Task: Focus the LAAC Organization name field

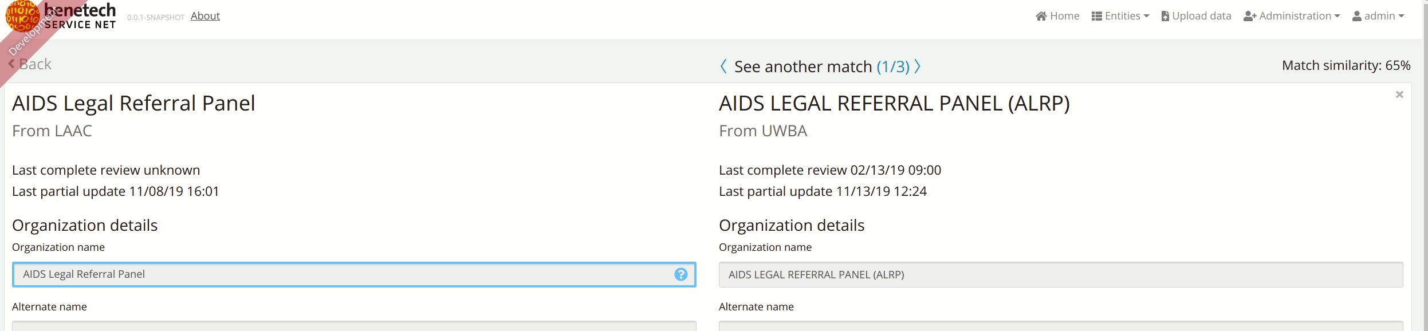Action: (354, 274)
